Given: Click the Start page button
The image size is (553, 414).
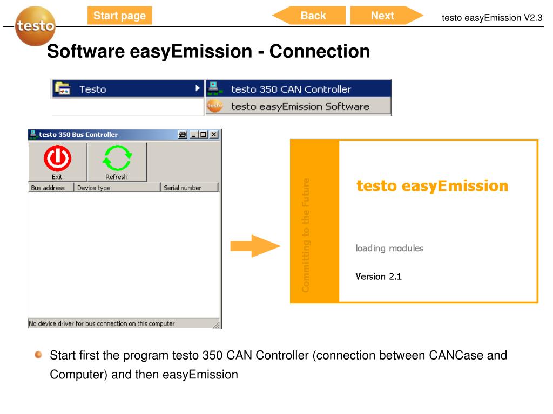Looking at the screenshot, I should click(x=119, y=16).
